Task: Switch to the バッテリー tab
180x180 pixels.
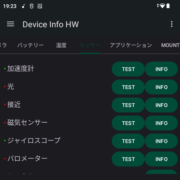Action: pos(30,45)
